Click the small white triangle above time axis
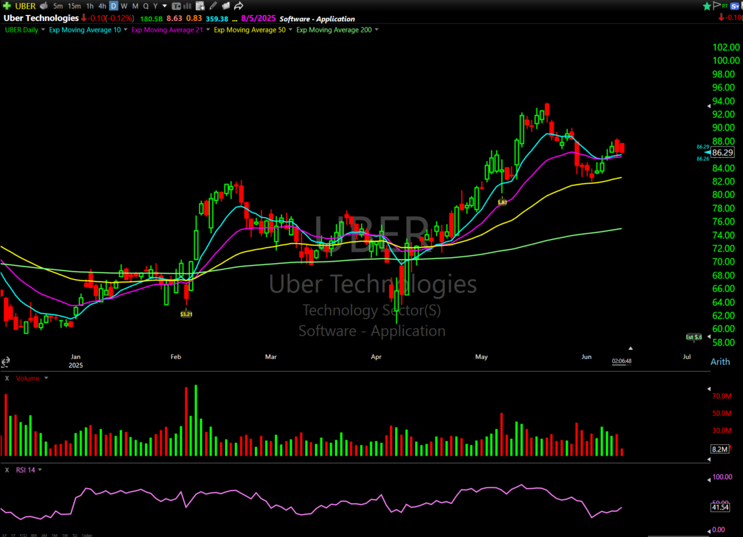Screen dimensions: 743x537 (630, 348)
